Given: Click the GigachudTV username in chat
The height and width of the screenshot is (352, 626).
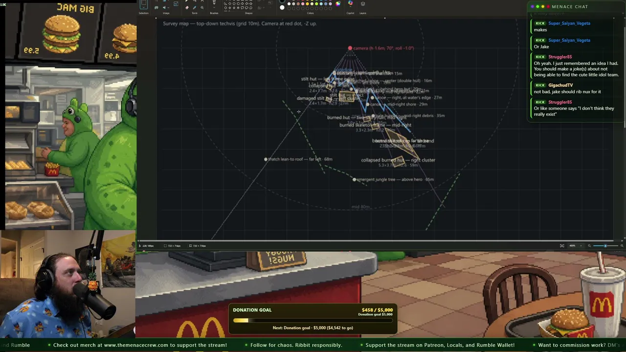Looking at the screenshot, I should (x=560, y=85).
